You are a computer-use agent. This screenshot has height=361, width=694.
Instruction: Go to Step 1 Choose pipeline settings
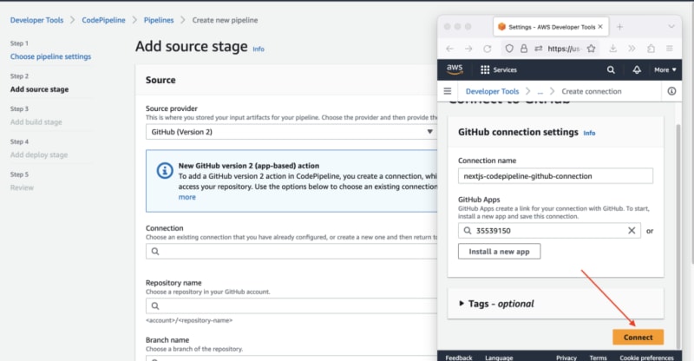point(50,56)
